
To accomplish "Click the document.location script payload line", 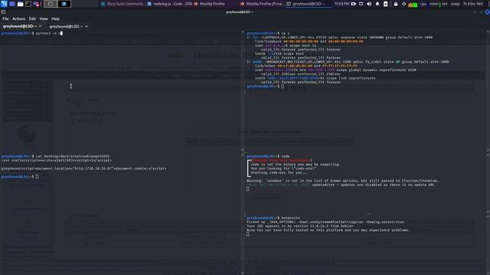I will [83, 168].
